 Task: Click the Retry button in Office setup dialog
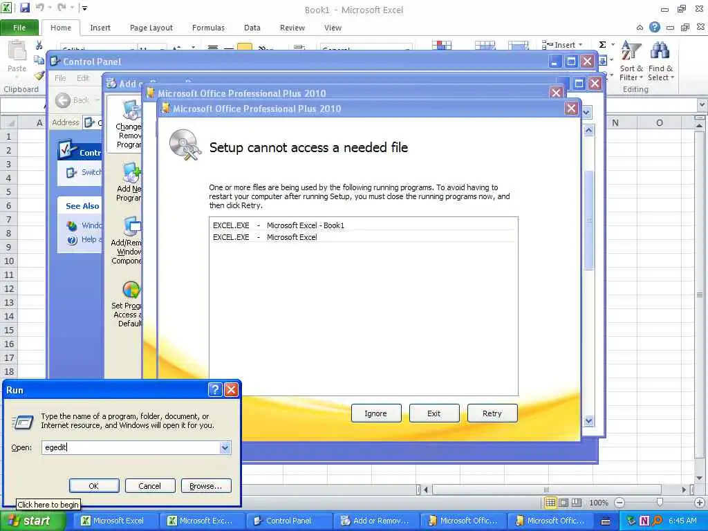point(492,413)
